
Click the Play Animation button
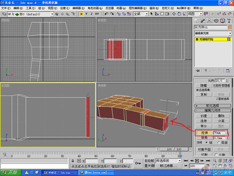point(197,161)
